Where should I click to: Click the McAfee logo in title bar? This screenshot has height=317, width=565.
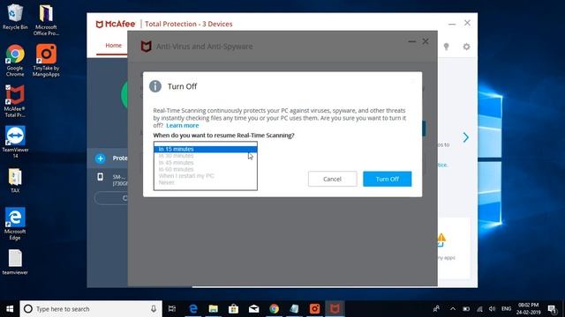116,24
